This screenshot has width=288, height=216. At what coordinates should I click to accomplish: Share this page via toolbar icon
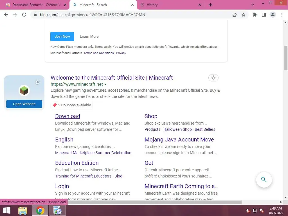[235, 15]
